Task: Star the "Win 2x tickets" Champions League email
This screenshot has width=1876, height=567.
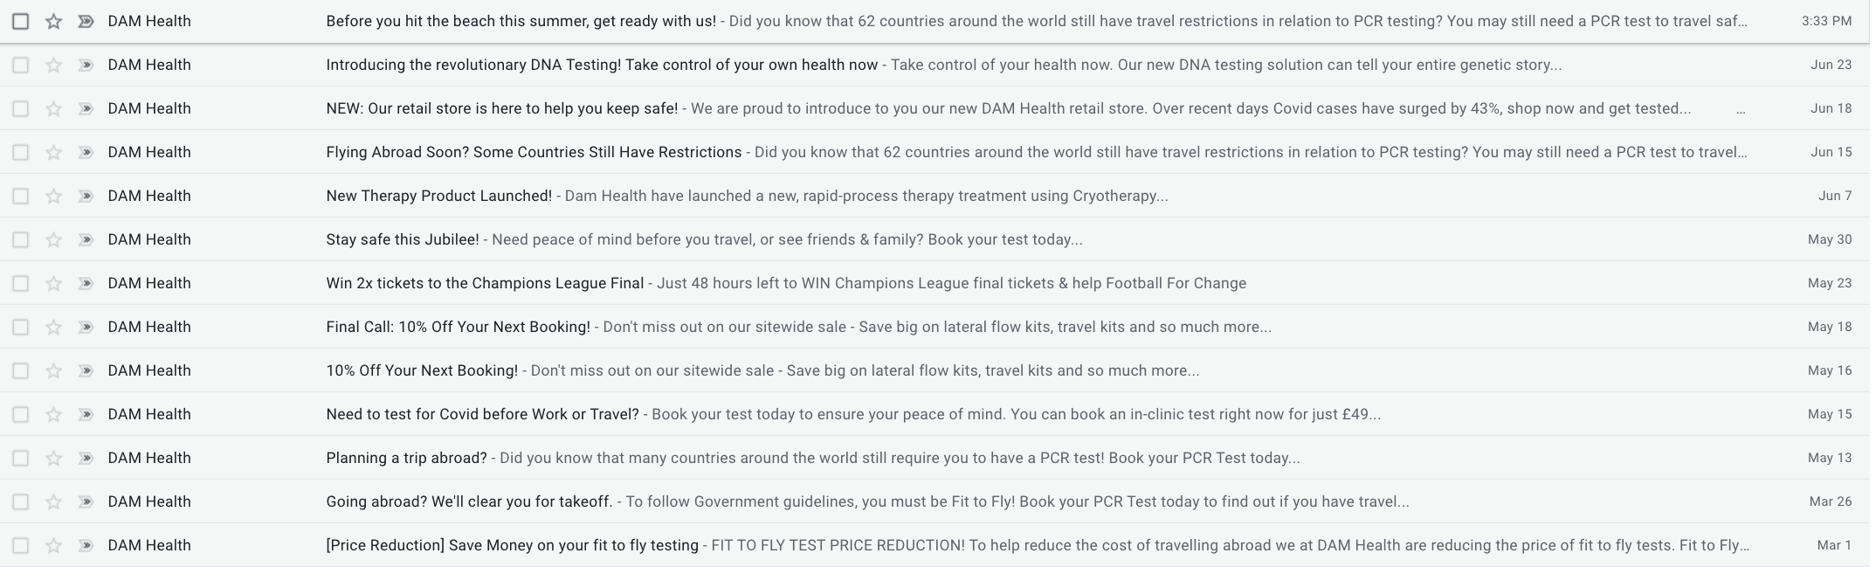Action: point(53,283)
